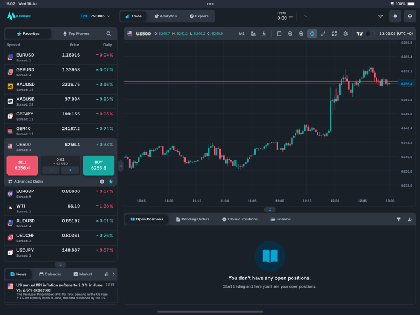Screen dimensions: 420x315
Task: Switch to the Pending Orders tab
Action: 192,219
